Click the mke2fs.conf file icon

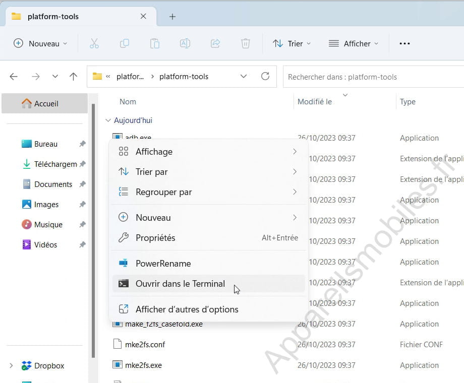118,344
